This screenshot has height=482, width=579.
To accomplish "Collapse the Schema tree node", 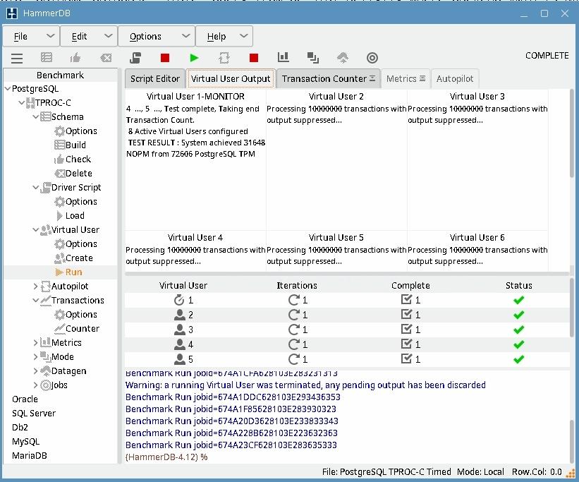I will (36, 117).
